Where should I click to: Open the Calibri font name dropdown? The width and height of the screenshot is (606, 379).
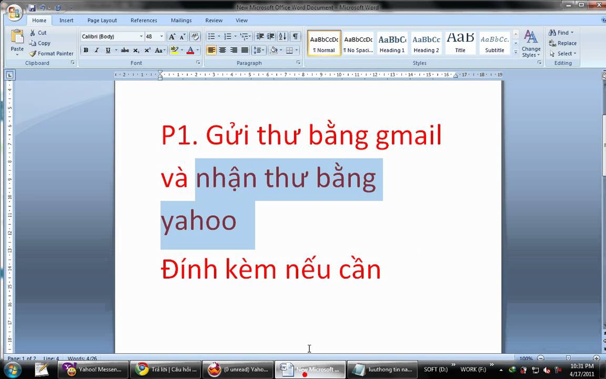point(141,36)
